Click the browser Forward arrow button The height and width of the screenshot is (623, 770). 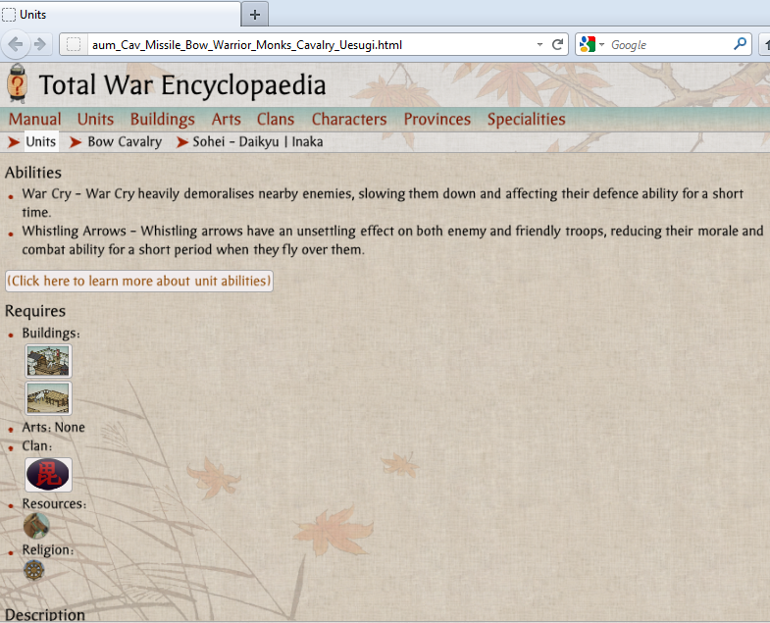pos(40,45)
